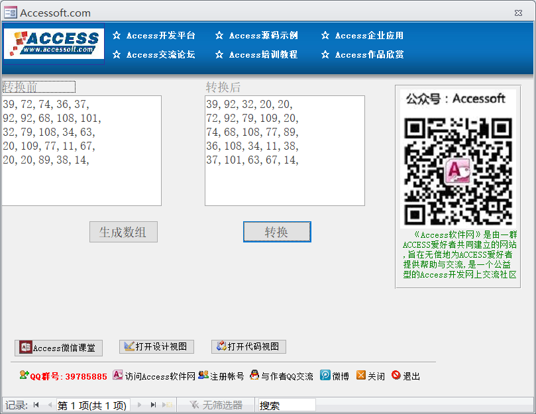Open the Access作品欣赏 link
536x414 pixels.
pyautogui.click(x=369, y=55)
